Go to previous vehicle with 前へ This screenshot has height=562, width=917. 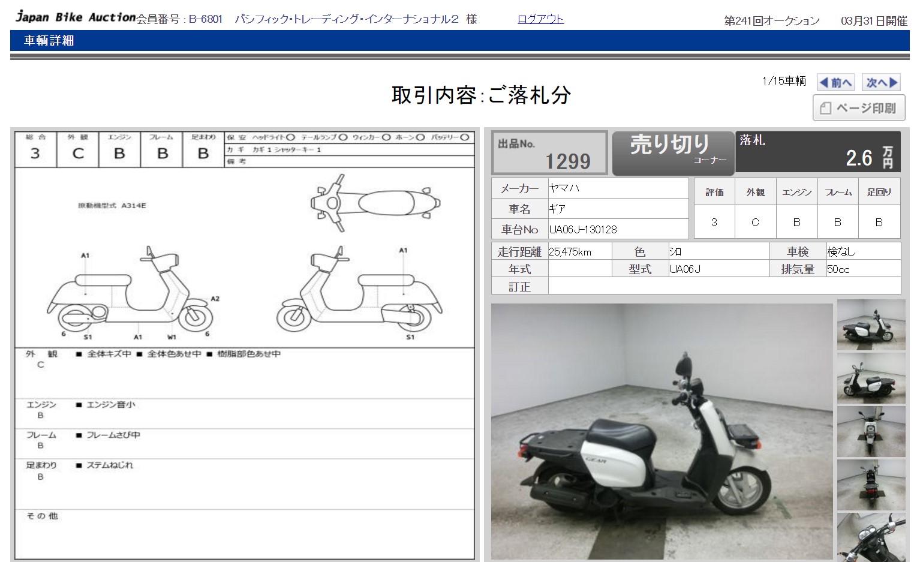(835, 83)
